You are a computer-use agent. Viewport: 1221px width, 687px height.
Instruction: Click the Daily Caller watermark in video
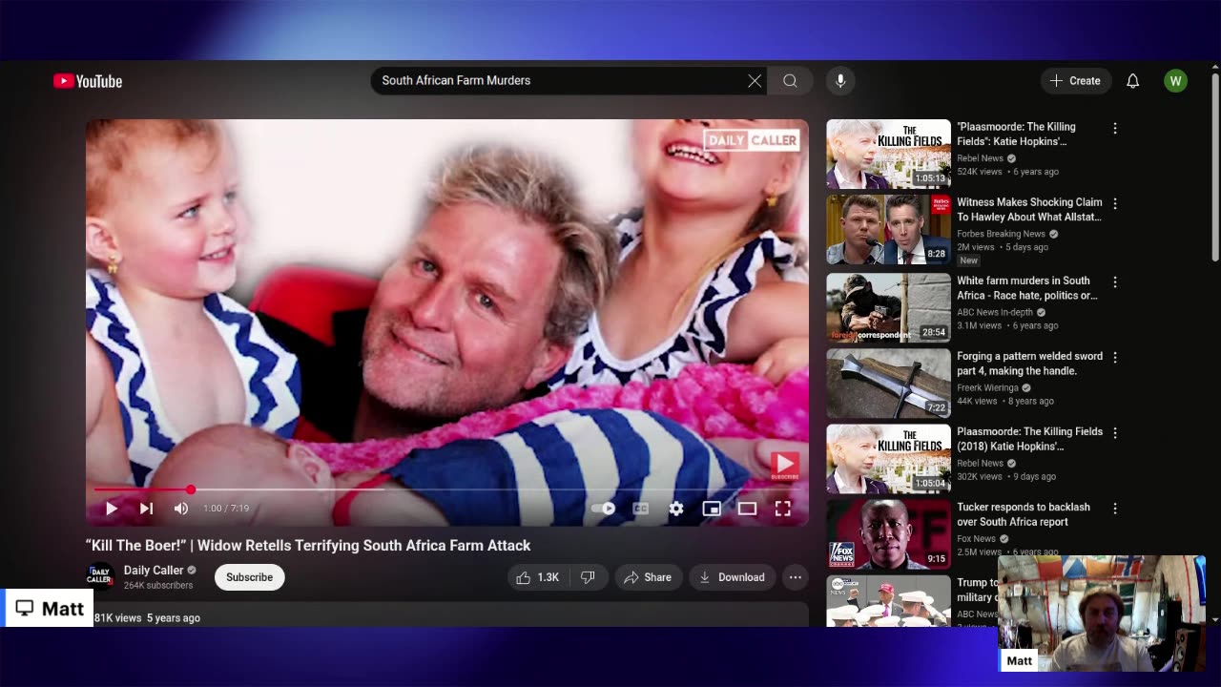click(x=751, y=140)
